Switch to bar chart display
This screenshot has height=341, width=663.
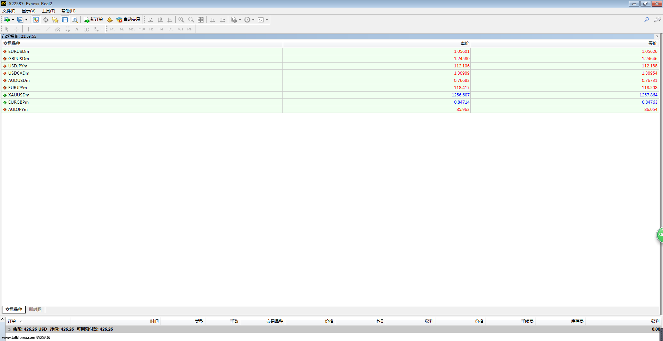(x=151, y=20)
